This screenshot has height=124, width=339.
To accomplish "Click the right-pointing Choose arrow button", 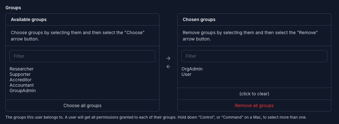I will coord(168,58).
